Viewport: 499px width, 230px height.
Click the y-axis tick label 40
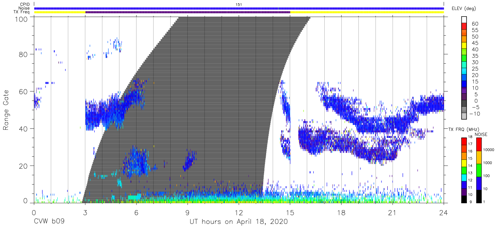24,129
